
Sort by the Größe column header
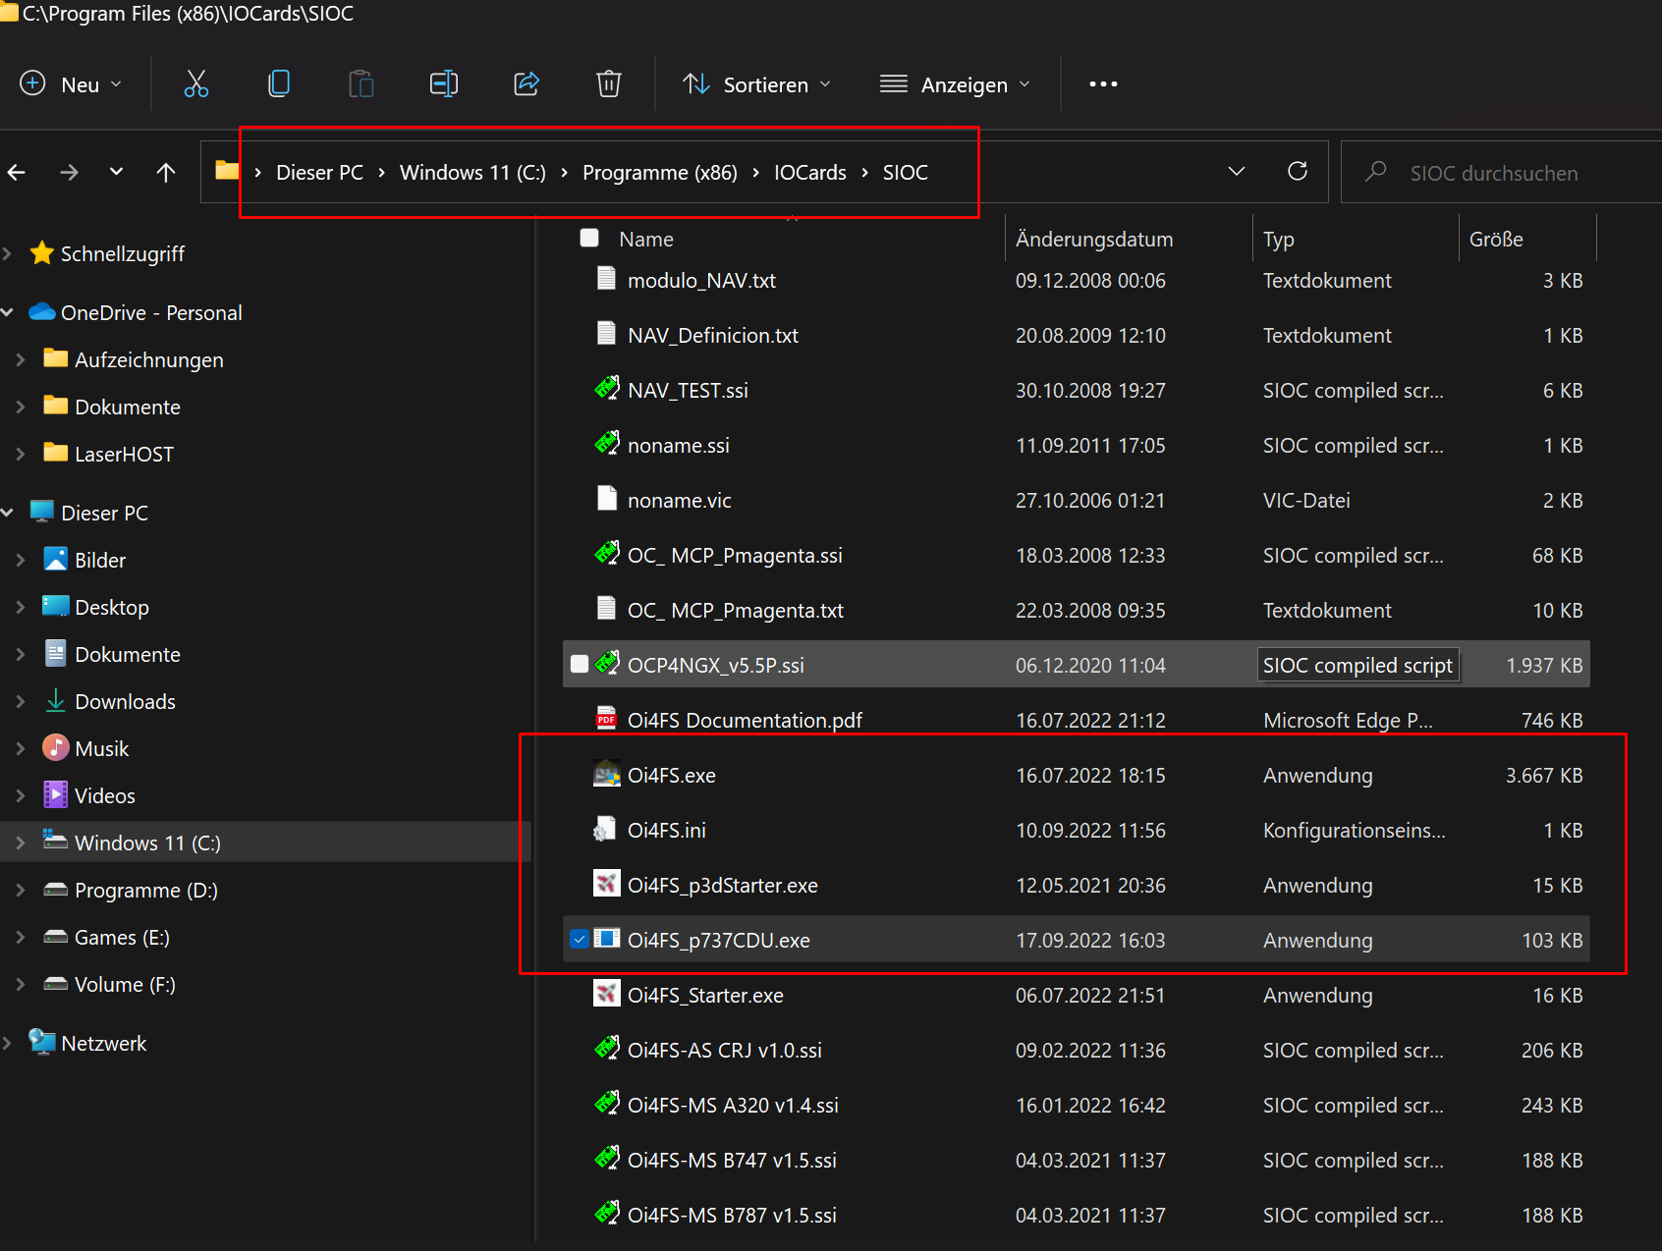[1496, 239]
